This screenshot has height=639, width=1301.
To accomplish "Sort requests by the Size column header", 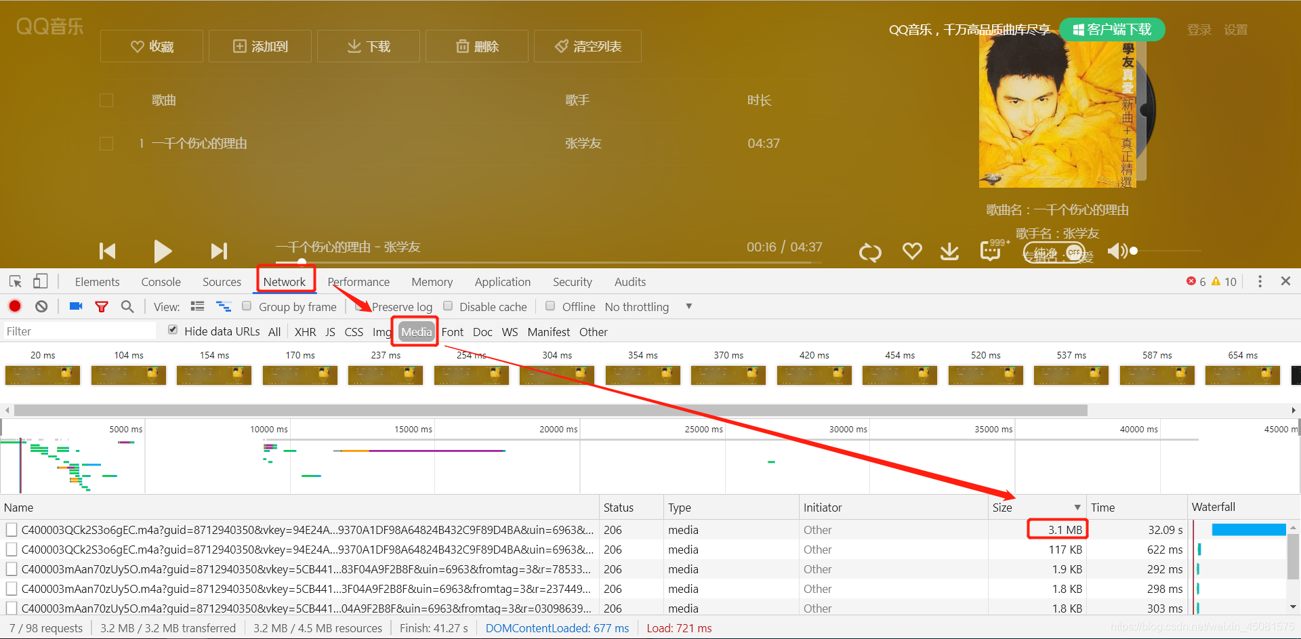I will [1036, 508].
